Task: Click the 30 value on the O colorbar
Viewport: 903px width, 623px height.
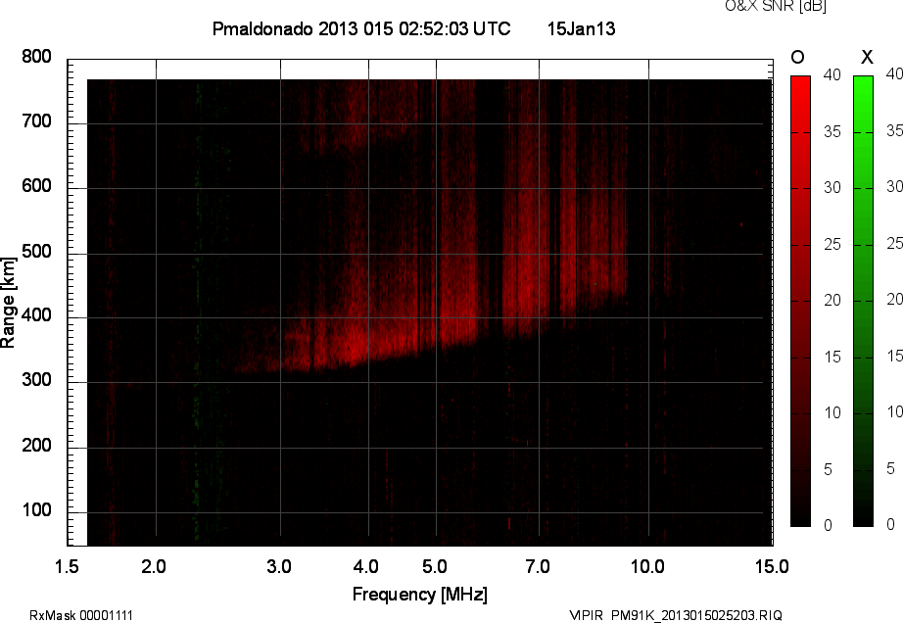Action: tap(832, 188)
